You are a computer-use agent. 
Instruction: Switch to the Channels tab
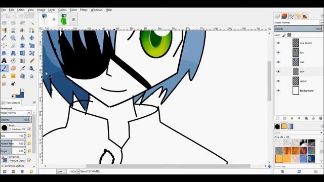point(285,16)
